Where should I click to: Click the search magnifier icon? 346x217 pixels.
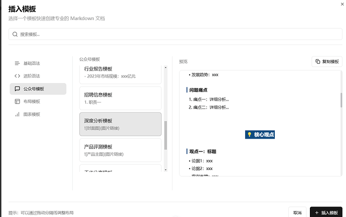pos(15,34)
